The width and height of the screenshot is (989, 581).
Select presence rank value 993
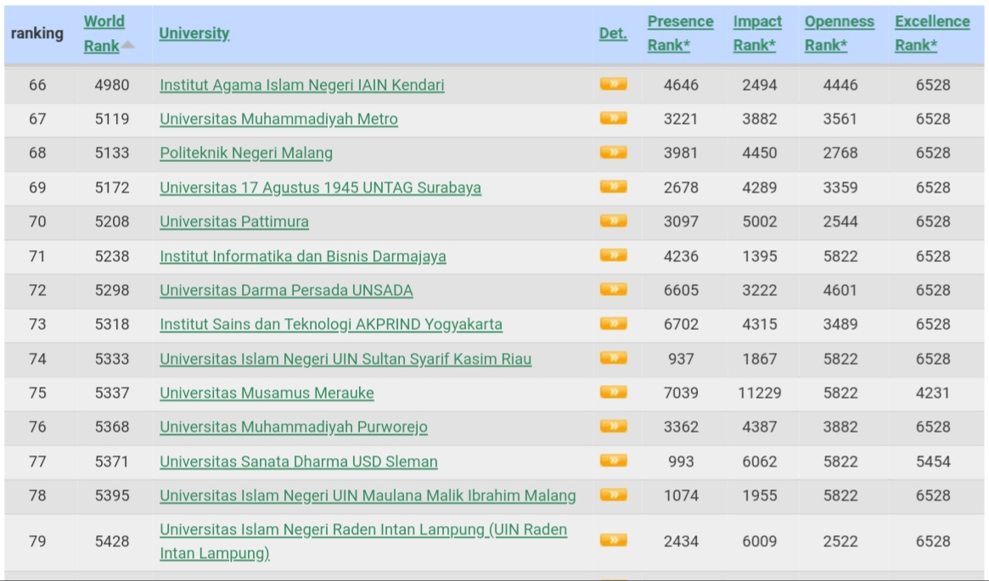tap(681, 461)
